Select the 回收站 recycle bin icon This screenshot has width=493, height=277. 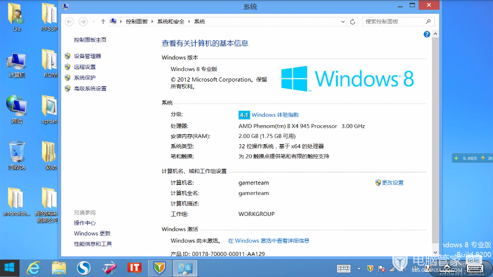pos(16,155)
